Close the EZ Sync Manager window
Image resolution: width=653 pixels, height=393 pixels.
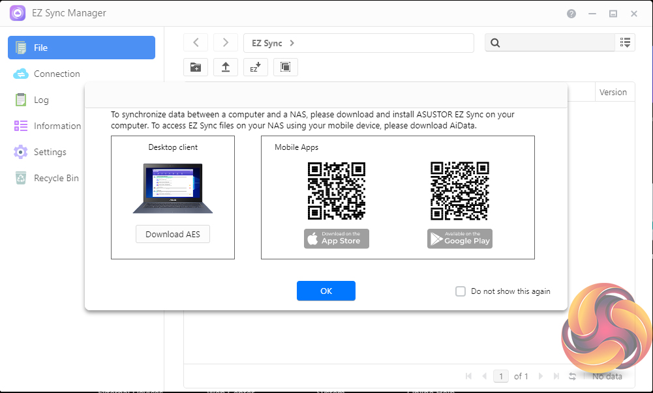(x=634, y=14)
